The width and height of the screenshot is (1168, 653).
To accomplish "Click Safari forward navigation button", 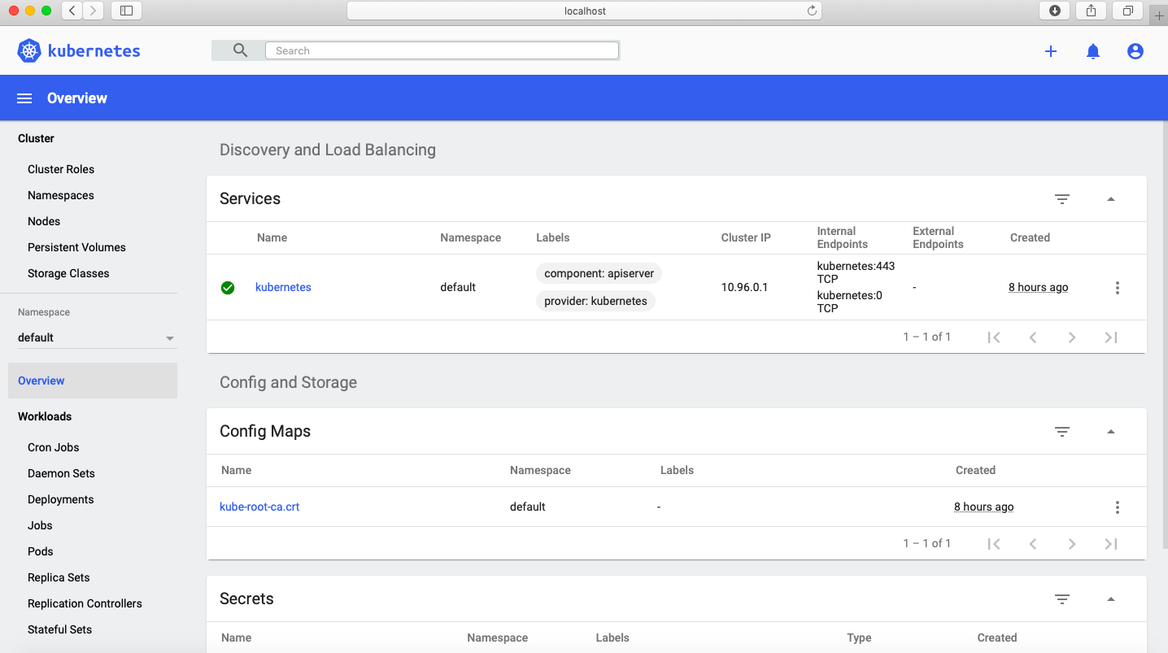I will coord(93,11).
